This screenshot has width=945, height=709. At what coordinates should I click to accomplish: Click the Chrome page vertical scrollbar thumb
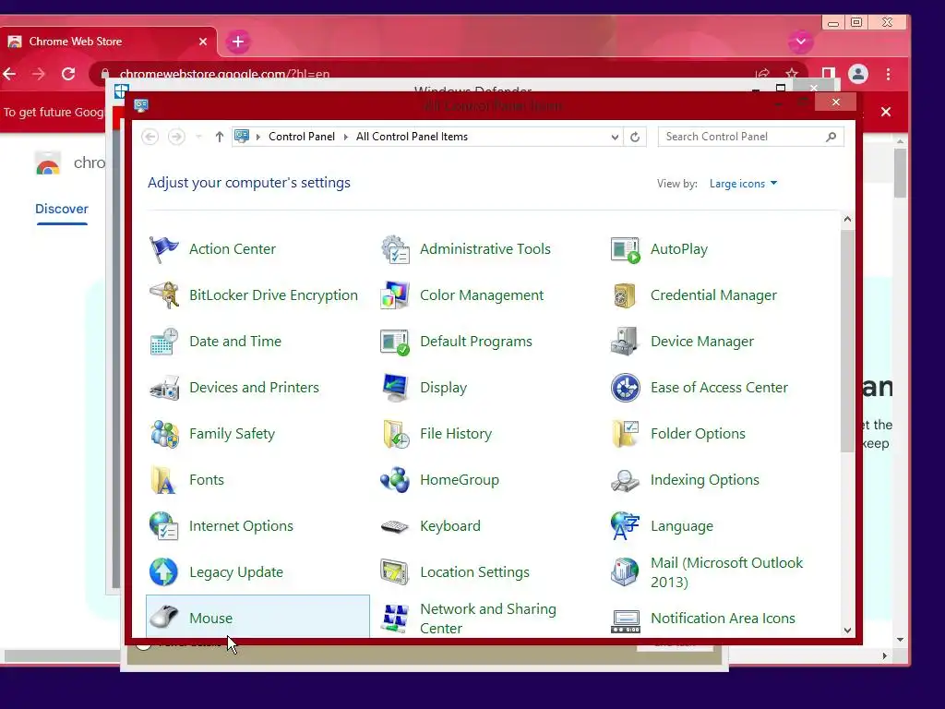click(x=901, y=173)
